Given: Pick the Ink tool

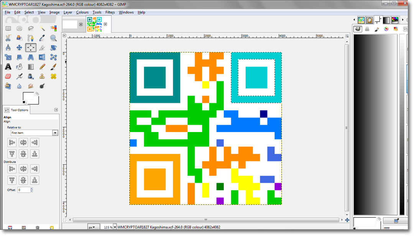Looking at the screenshot, I should (x=31, y=76).
